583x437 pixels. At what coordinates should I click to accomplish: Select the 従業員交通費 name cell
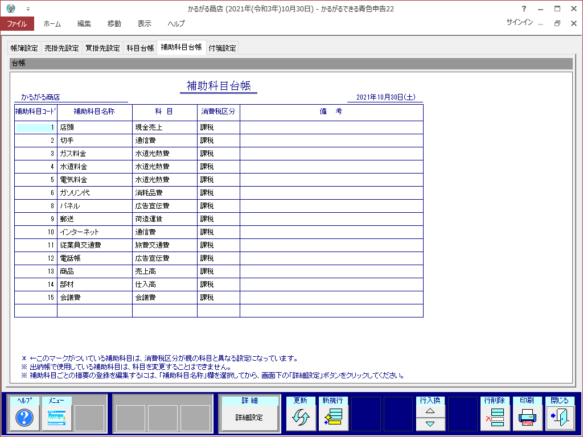[95, 245]
